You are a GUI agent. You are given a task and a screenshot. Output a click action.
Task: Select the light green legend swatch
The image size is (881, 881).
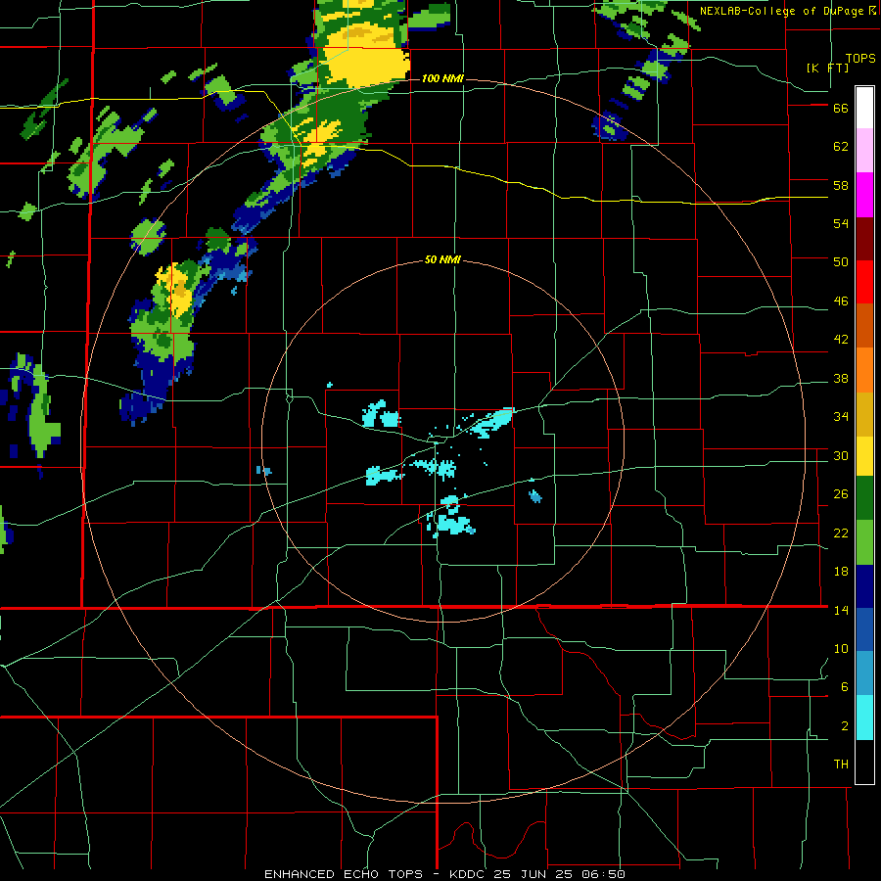pyautogui.click(x=864, y=542)
